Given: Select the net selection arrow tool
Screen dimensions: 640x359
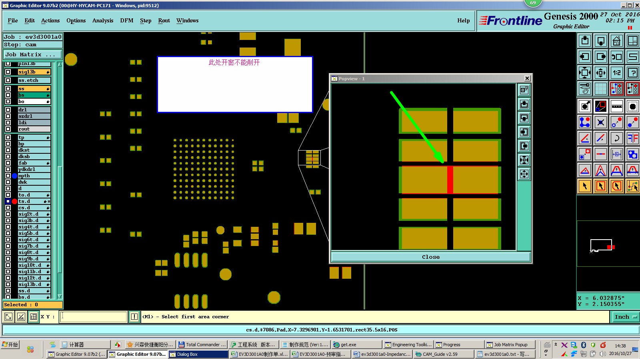Looking at the screenshot, I should 633,186.
